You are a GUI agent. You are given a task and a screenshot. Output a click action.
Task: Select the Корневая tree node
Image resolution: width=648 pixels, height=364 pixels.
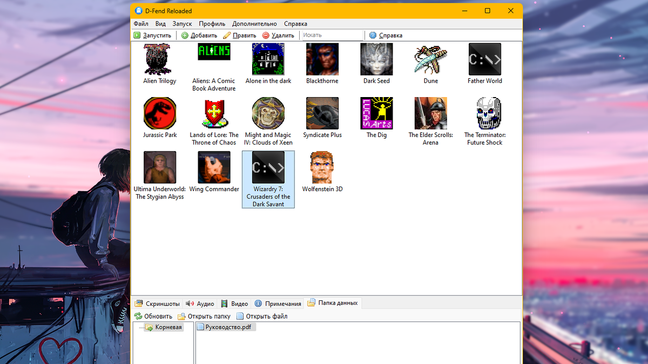164,327
